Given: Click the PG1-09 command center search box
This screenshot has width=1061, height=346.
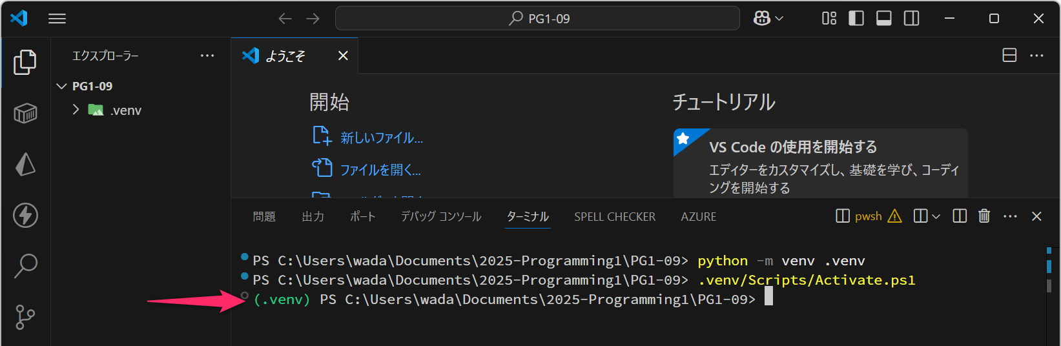Looking at the screenshot, I should click(537, 19).
